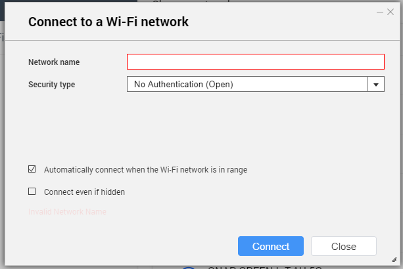Select the No Authentication (Open) combo box
403x269 pixels.
pos(247,84)
